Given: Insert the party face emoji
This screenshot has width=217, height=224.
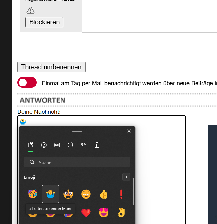Looking at the screenshot, I should tap(33, 194).
